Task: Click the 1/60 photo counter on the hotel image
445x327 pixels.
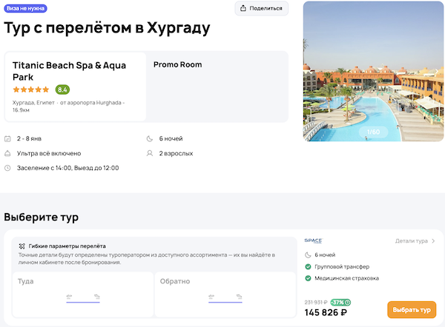Action: pyautogui.click(x=373, y=132)
